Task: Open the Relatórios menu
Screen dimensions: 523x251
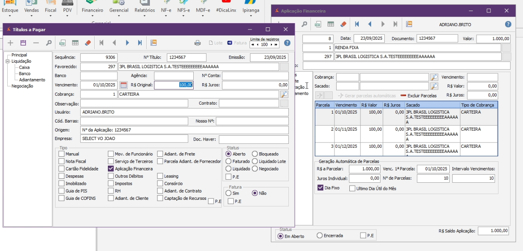Action: pyautogui.click(x=145, y=10)
